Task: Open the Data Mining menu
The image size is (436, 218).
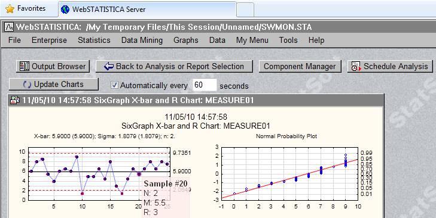Action: pyautogui.click(x=142, y=40)
